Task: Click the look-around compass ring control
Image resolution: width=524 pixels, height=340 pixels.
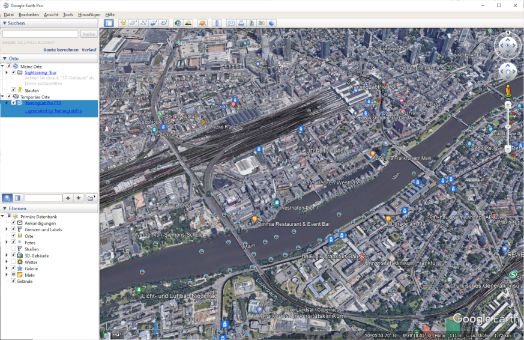Action: click(508, 45)
